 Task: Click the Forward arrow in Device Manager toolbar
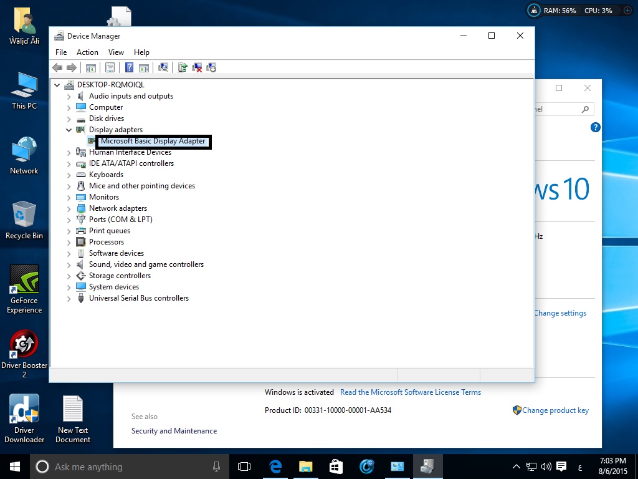point(71,67)
